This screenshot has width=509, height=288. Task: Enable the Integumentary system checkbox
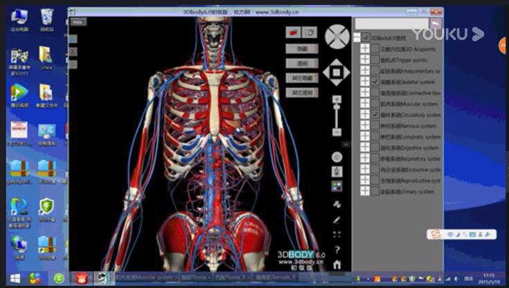375,71
